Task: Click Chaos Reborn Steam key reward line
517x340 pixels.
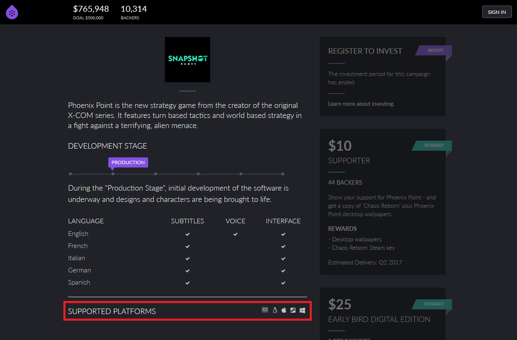Action: click(362, 247)
